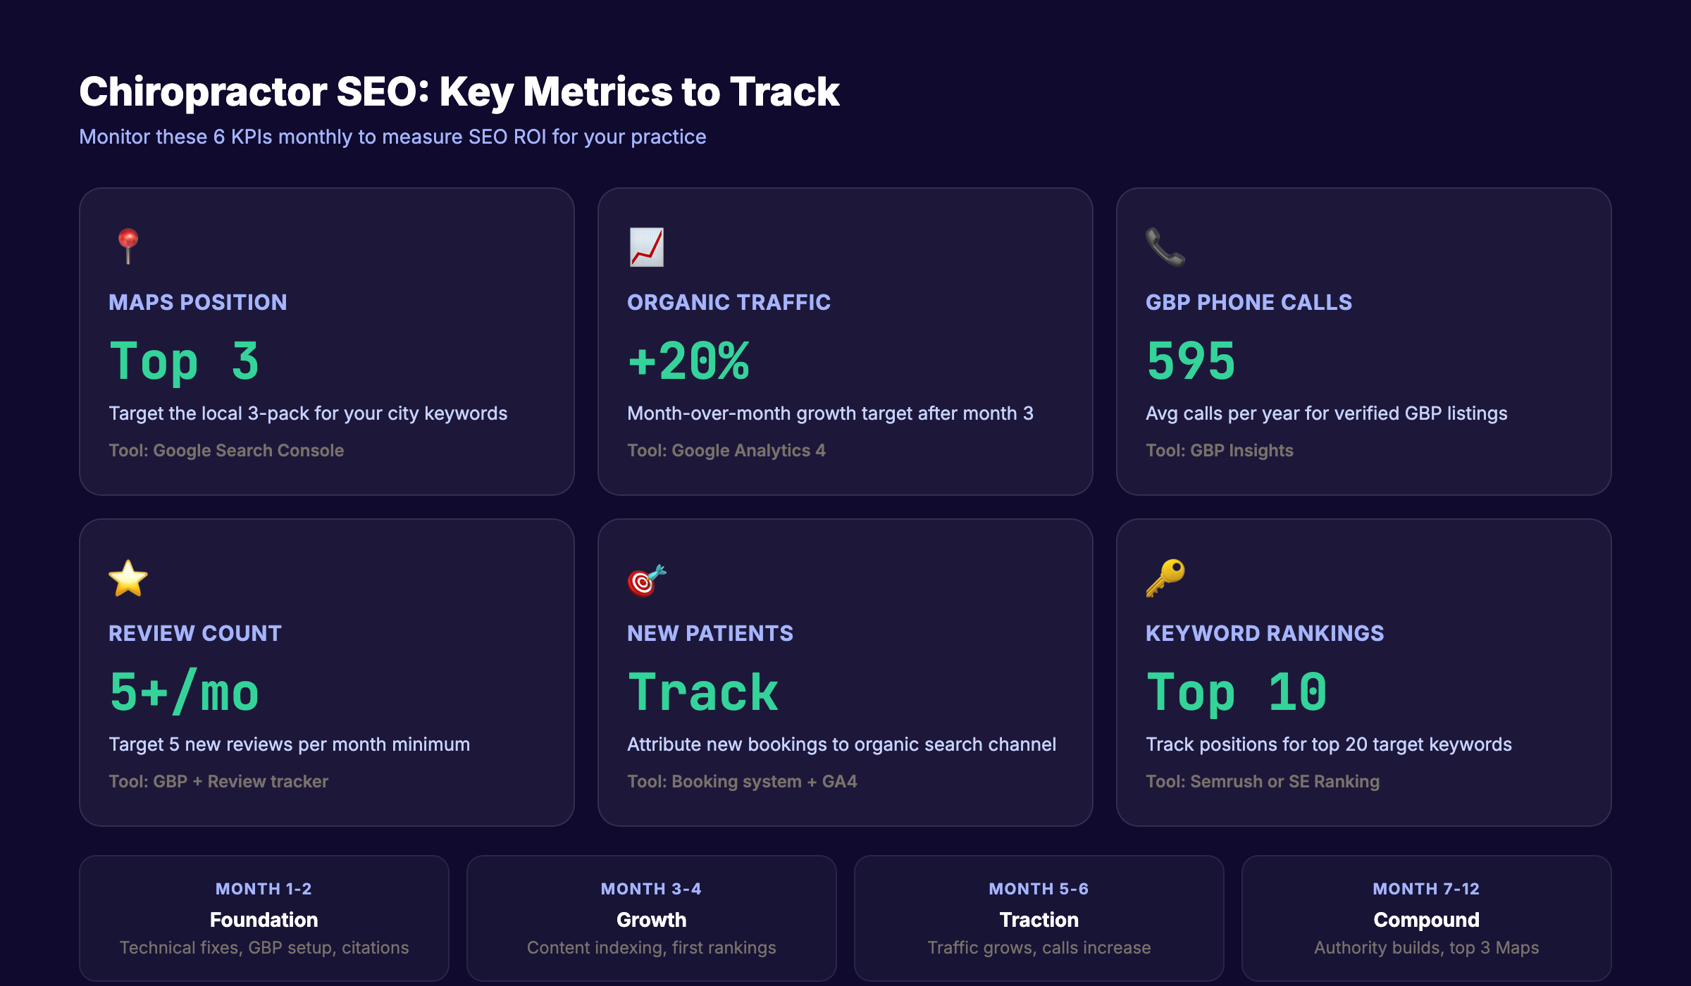This screenshot has width=1691, height=986.
Task: Select the key icon above Keyword Rankings
Action: click(x=1165, y=578)
